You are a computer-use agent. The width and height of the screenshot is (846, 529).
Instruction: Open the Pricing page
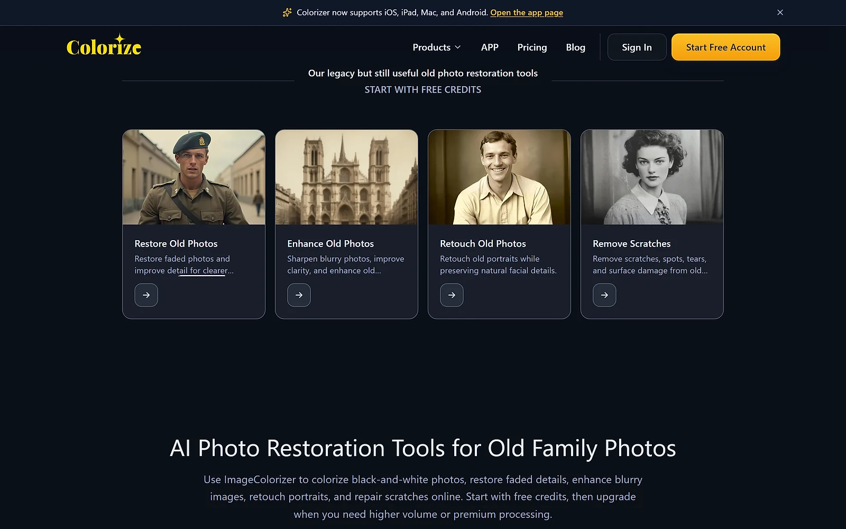(532, 47)
